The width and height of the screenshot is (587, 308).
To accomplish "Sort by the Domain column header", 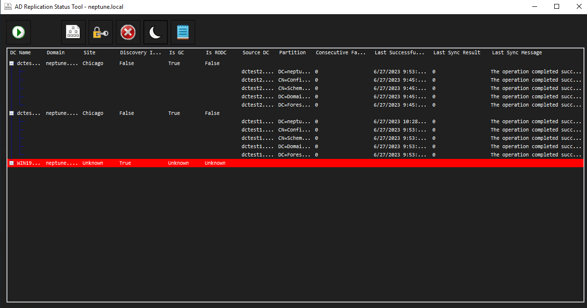I will pos(56,53).
